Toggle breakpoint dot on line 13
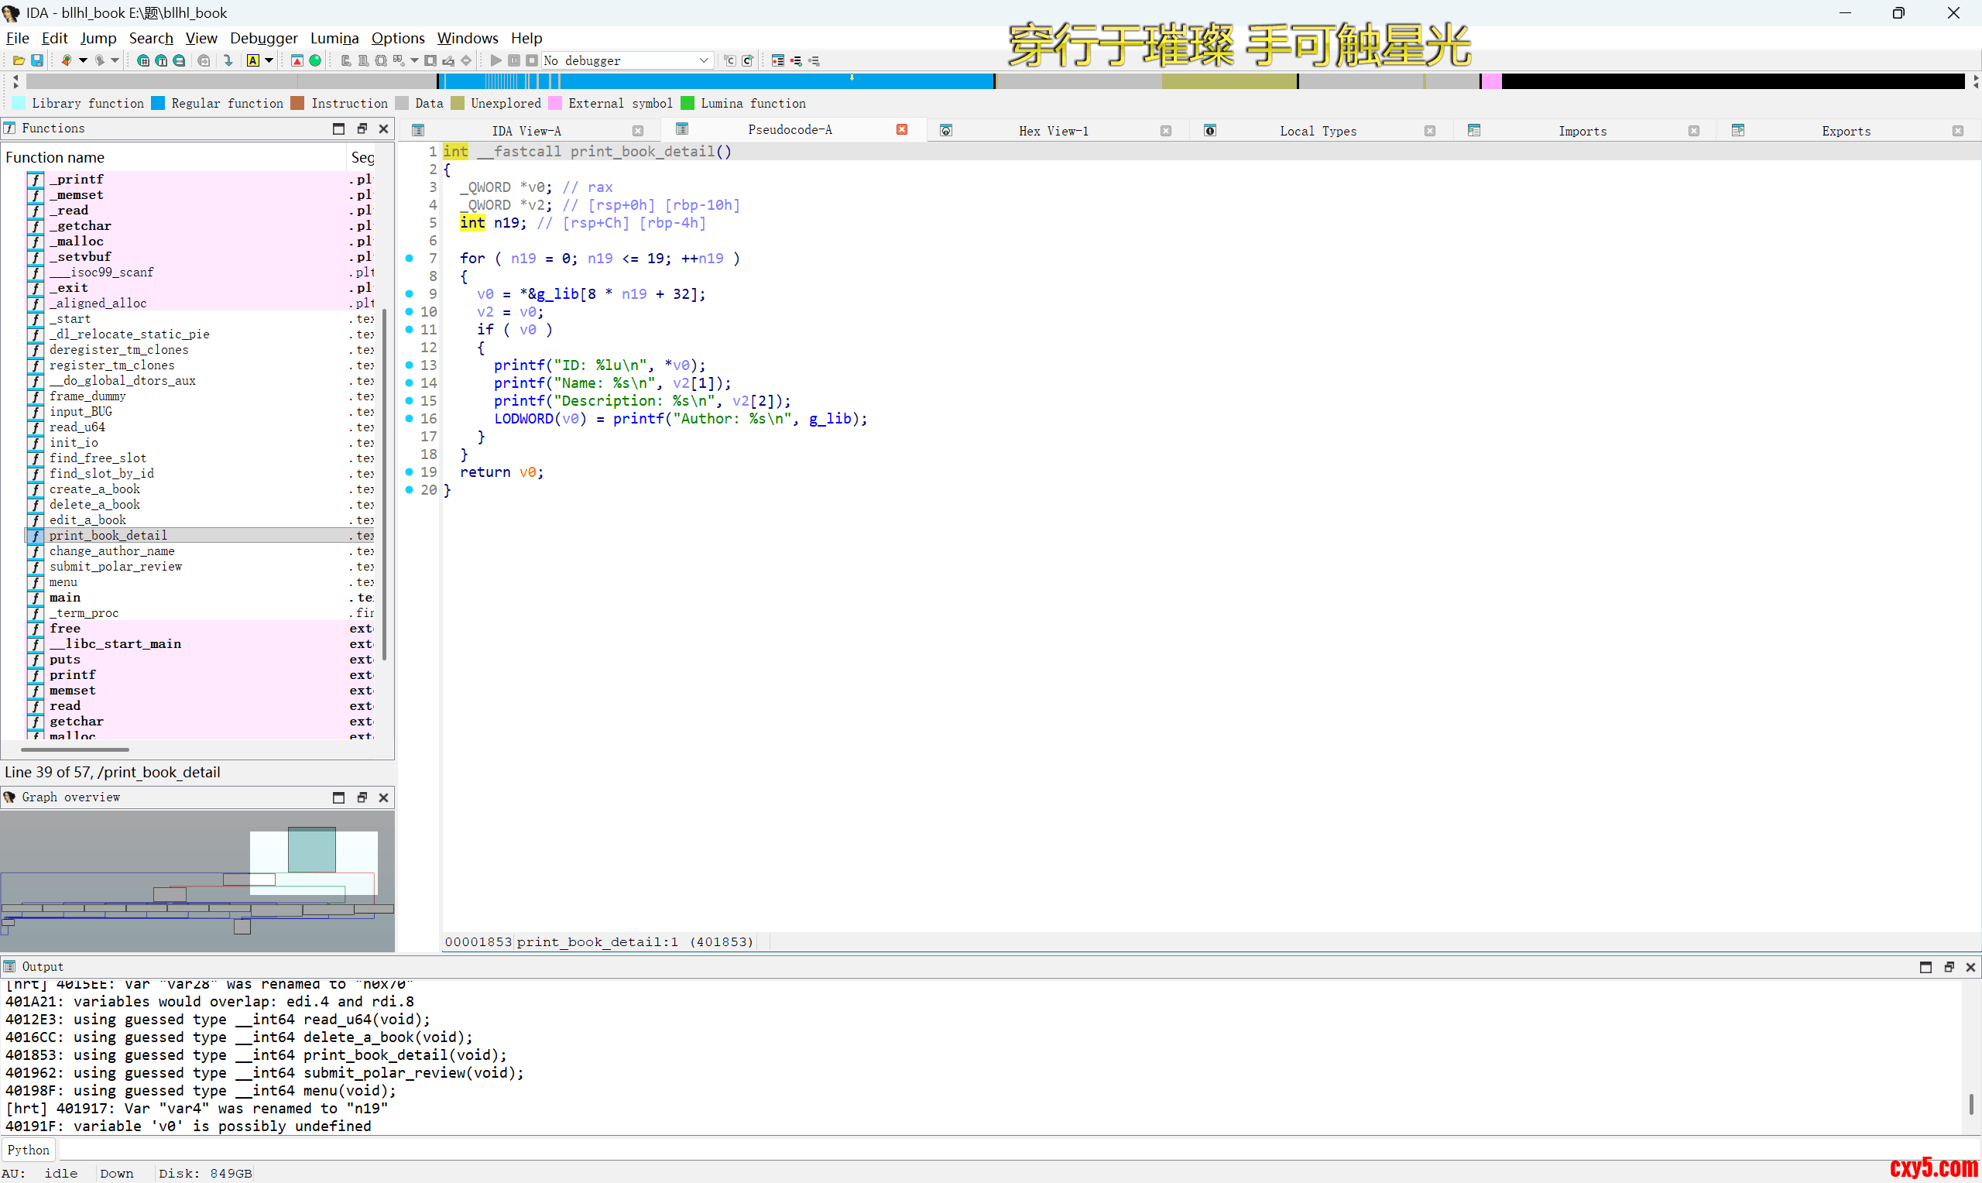1982x1183 pixels. [x=410, y=365]
